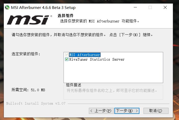
Task: Click the greyed-out maximize button
Action: pos(150,7)
